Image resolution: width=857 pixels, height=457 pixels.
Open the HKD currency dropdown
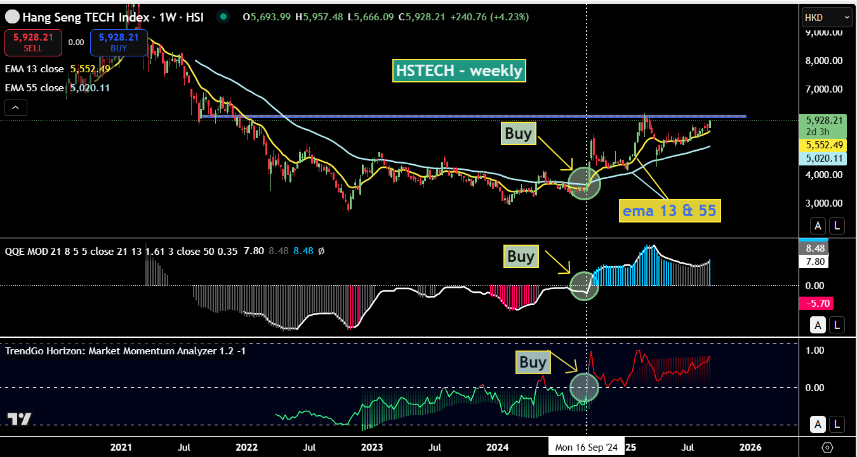[827, 17]
